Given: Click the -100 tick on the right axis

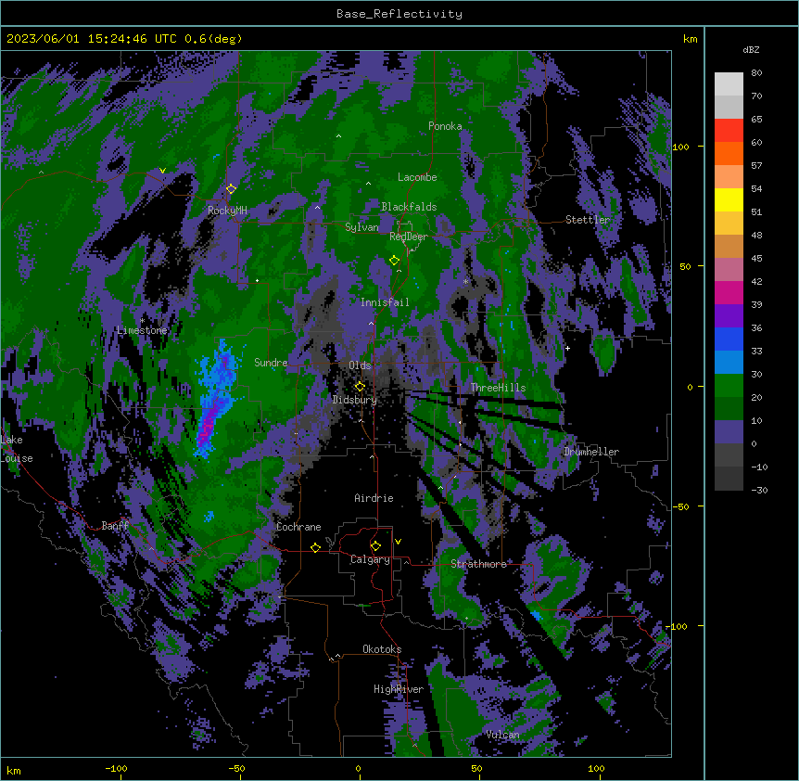Looking at the screenshot, I should [677, 626].
